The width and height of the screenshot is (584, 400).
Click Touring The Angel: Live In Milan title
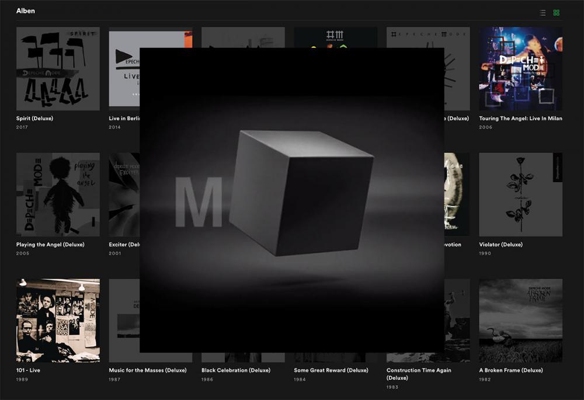[521, 119]
